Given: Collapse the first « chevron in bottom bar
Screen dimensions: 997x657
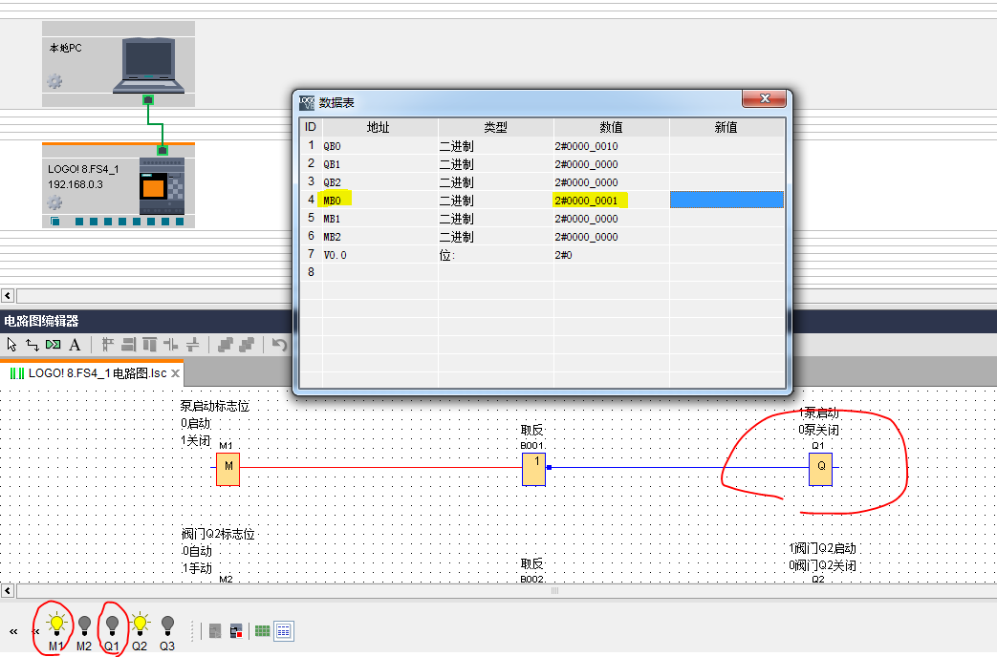Looking at the screenshot, I should [x=13, y=631].
